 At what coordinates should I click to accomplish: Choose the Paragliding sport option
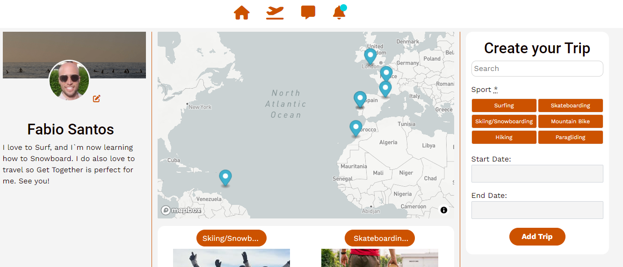tap(570, 137)
